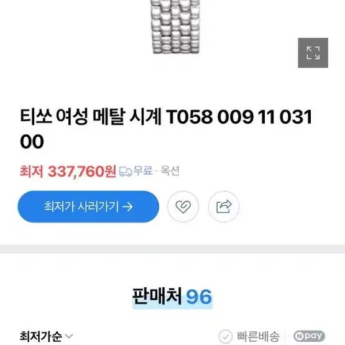The height and width of the screenshot is (345, 345).
Task: Click the 티쏘 여성 메탈 시계 product title
Action: tap(91, 116)
